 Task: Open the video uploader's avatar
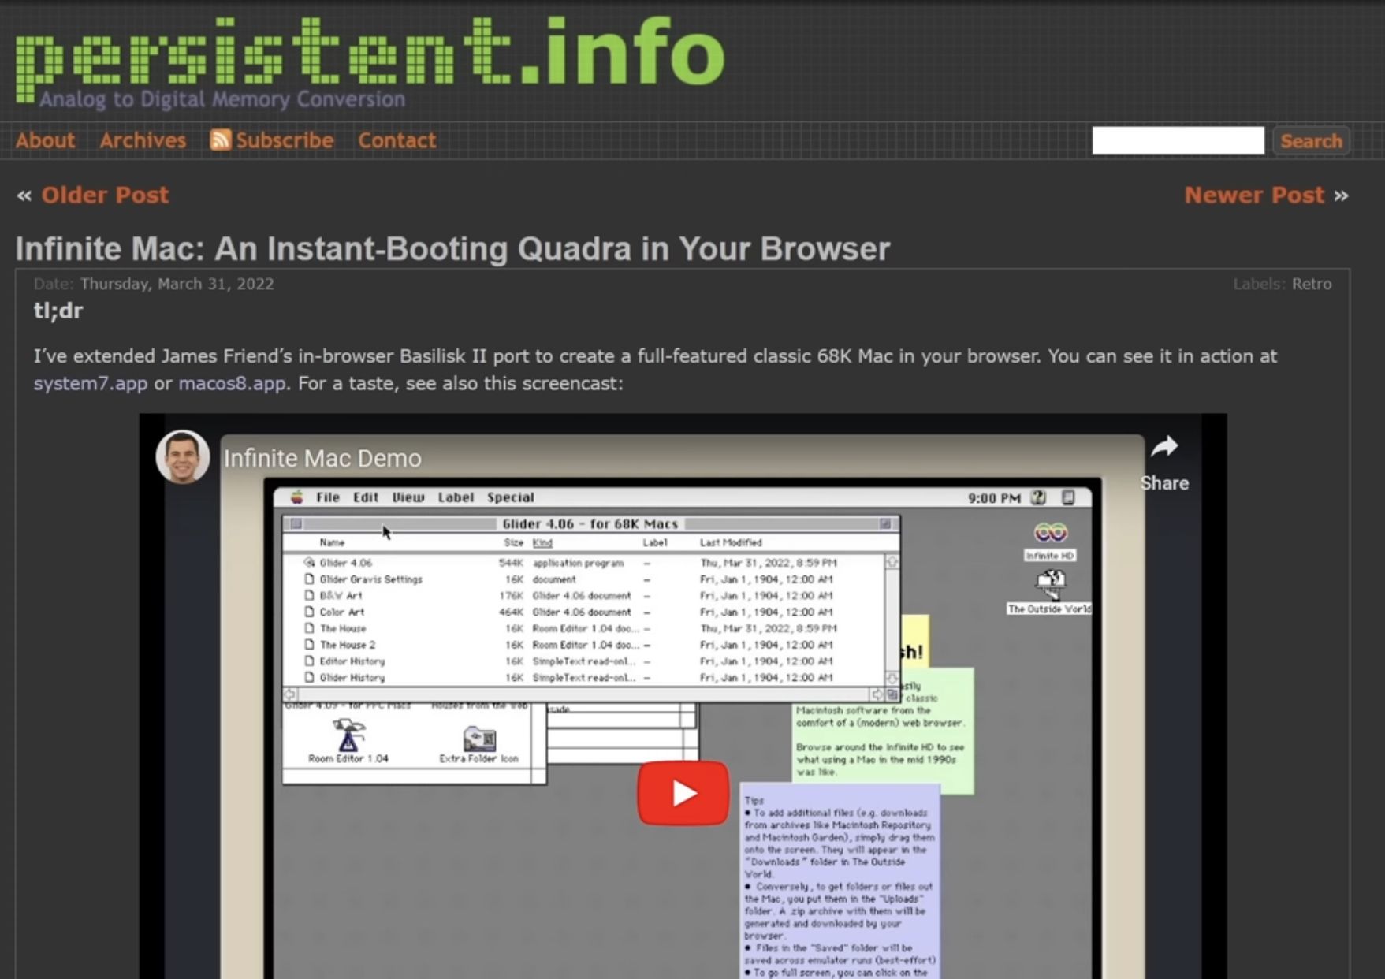click(x=183, y=456)
